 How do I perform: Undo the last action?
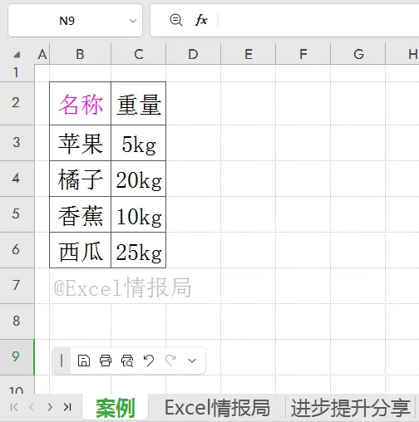149,361
